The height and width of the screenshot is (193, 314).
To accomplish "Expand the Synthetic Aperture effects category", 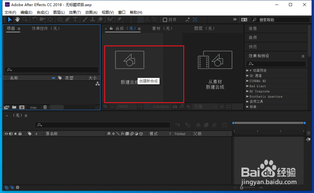I will [247, 96].
